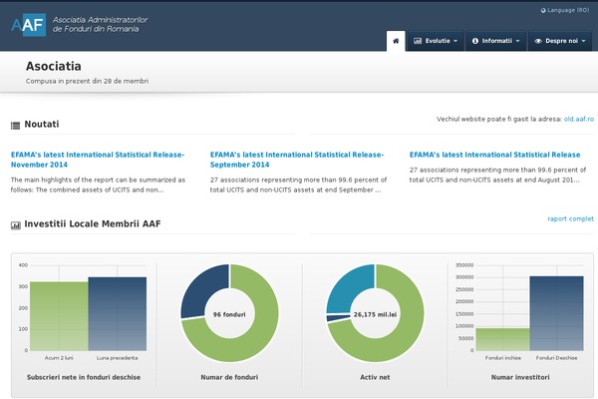
Task: Click the info icon beside Informatii
Action: [475, 41]
